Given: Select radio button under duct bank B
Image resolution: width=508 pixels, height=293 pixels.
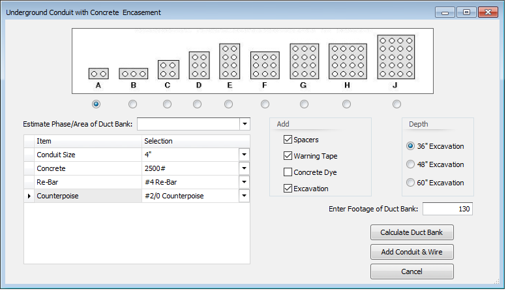Looking at the screenshot, I should [133, 104].
